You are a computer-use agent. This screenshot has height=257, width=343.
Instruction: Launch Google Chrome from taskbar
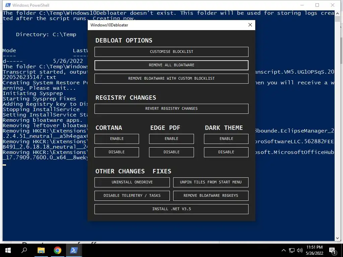coord(58,250)
